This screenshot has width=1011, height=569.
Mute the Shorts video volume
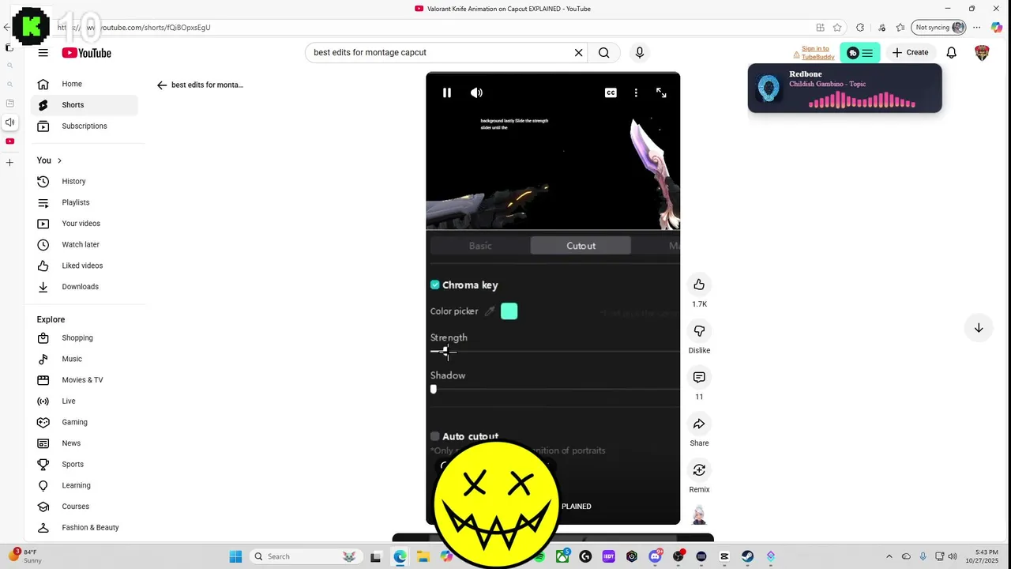point(476,92)
